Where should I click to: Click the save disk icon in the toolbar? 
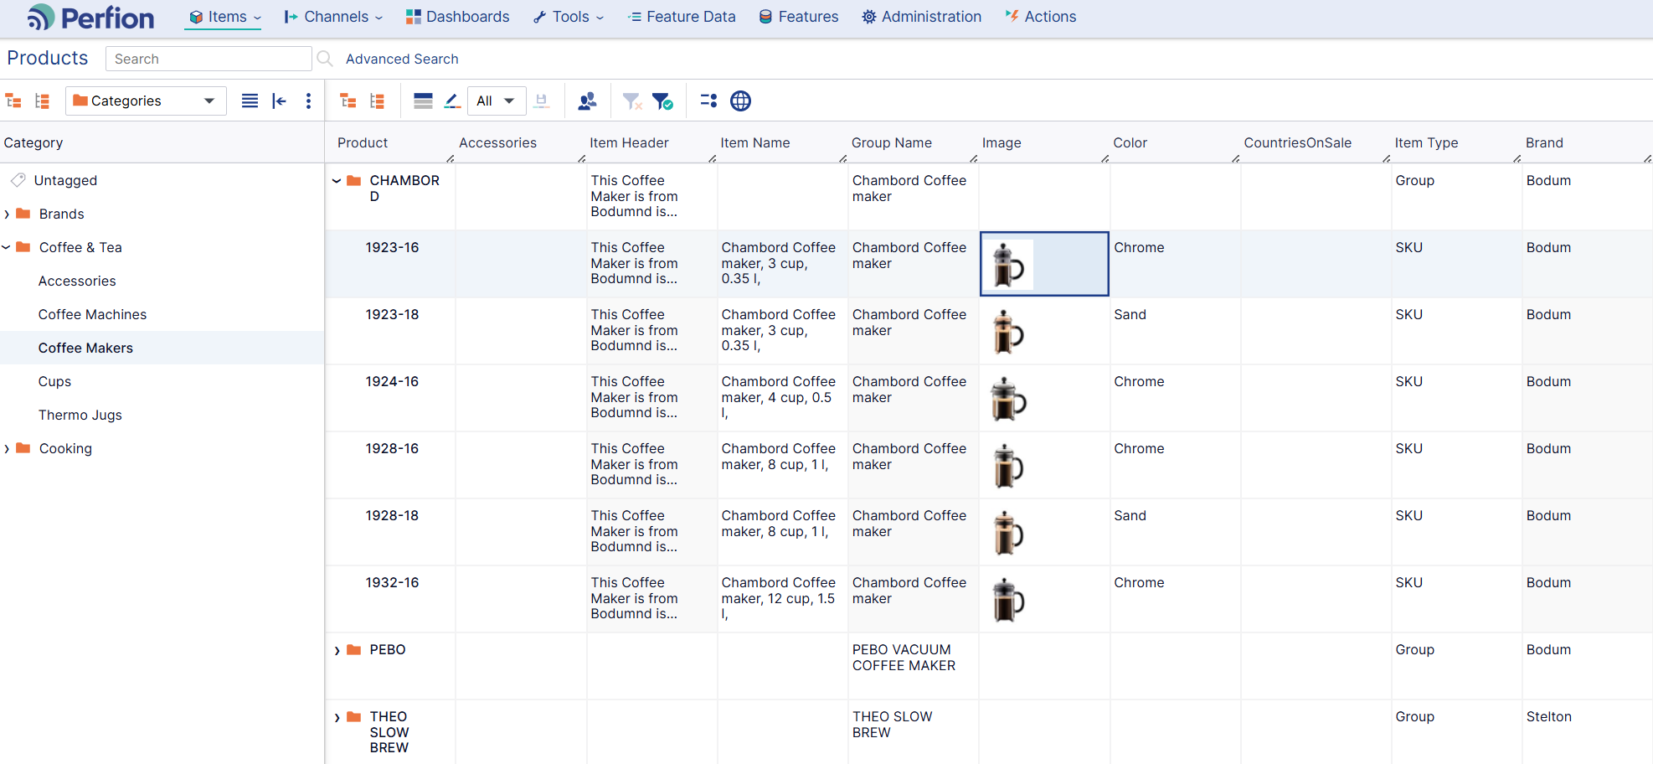542,101
